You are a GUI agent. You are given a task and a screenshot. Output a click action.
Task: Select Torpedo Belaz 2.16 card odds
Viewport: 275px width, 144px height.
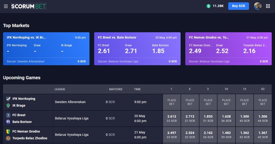click(249, 51)
